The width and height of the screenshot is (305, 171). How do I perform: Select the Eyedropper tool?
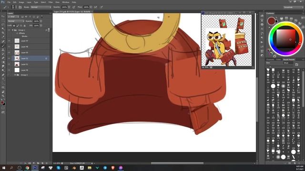(3, 37)
